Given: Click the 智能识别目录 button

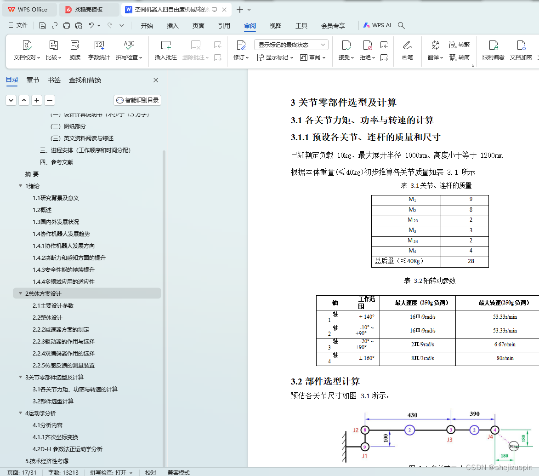Looking at the screenshot, I should click(x=137, y=100).
